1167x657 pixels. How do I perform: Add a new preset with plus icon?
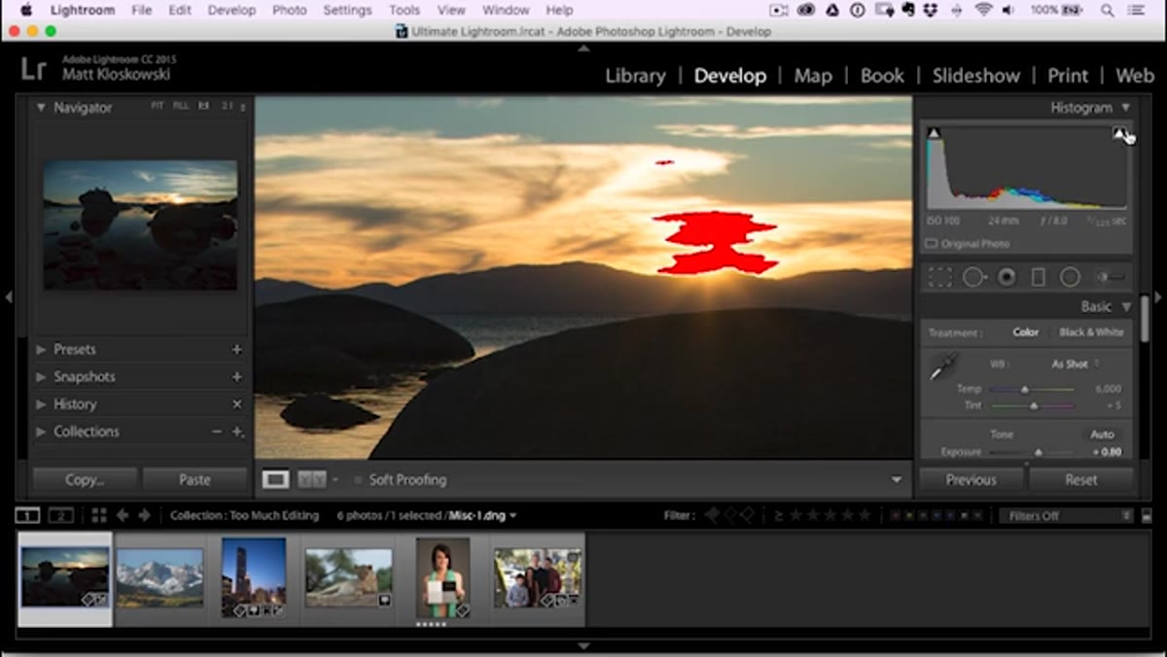[237, 349]
